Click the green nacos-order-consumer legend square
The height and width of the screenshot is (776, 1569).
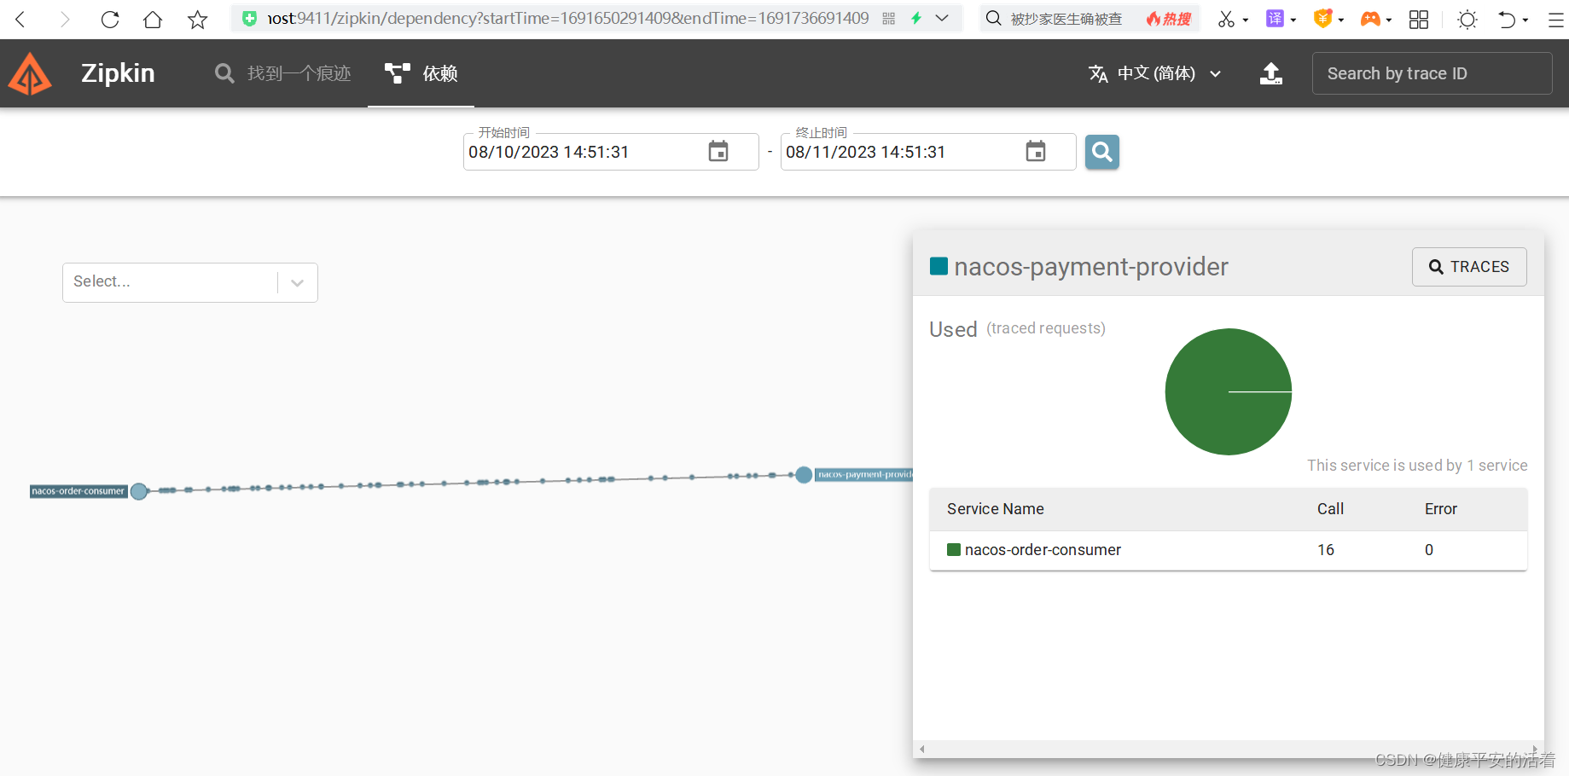(954, 550)
